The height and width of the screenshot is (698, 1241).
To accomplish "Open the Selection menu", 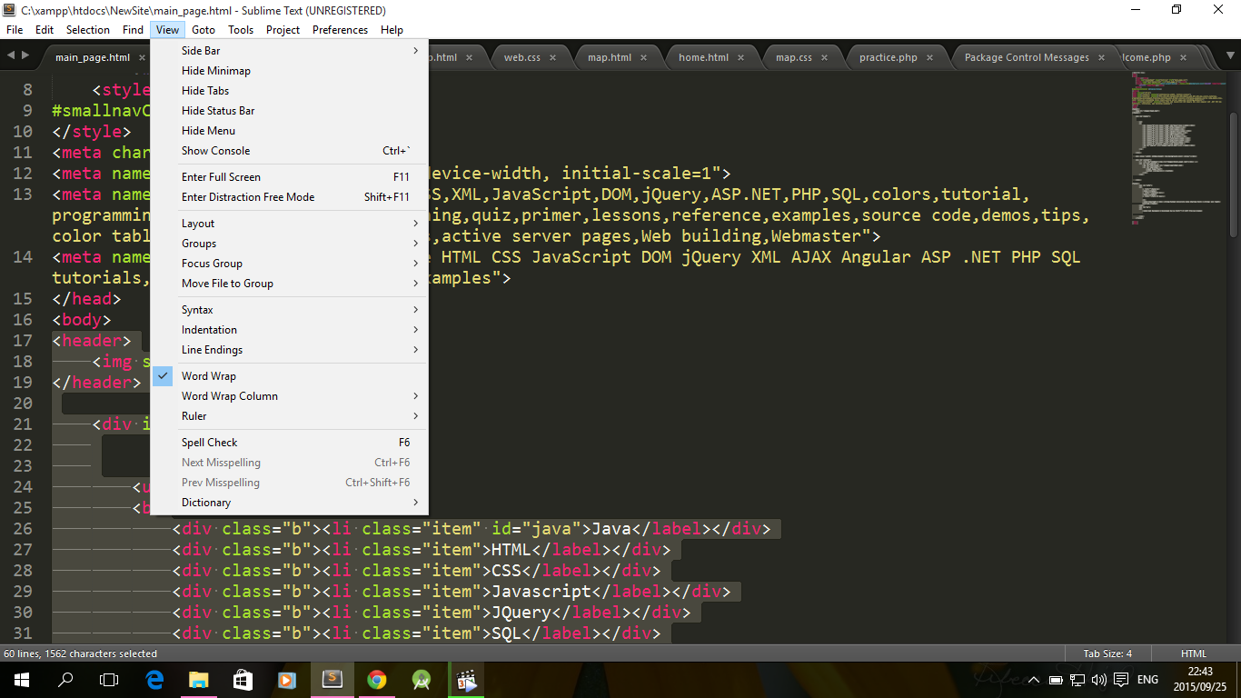I will click(x=88, y=30).
